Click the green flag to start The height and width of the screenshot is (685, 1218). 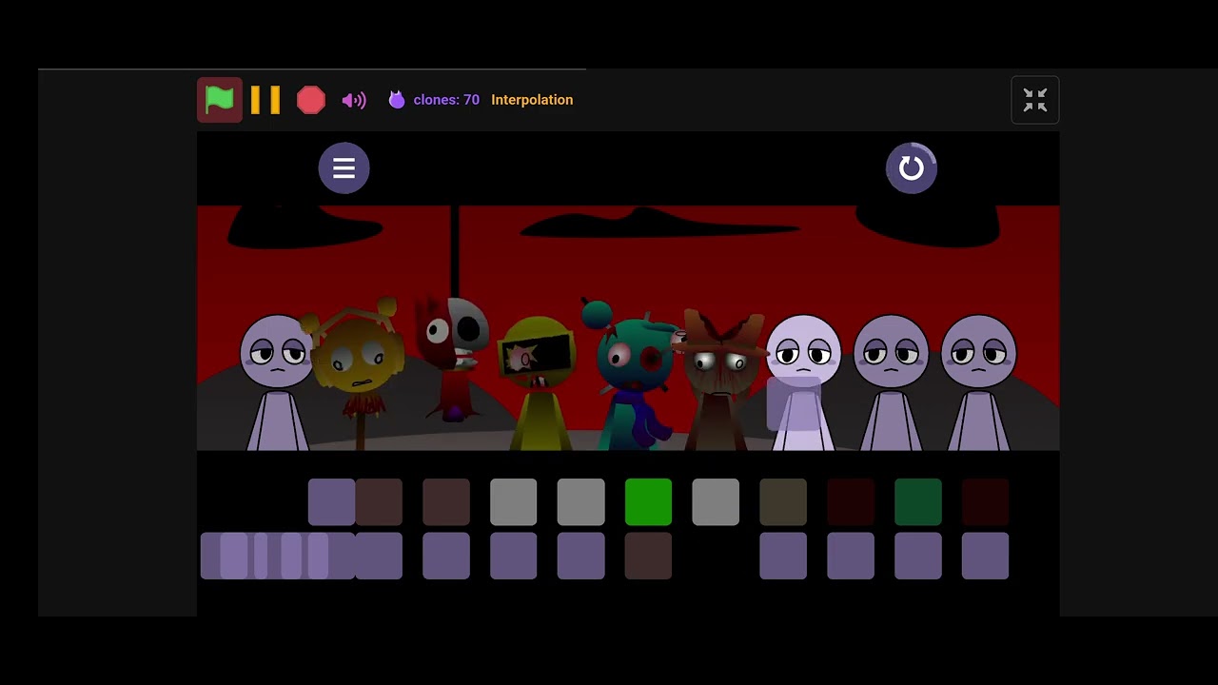pyautogui.click(x=220, y=100)
